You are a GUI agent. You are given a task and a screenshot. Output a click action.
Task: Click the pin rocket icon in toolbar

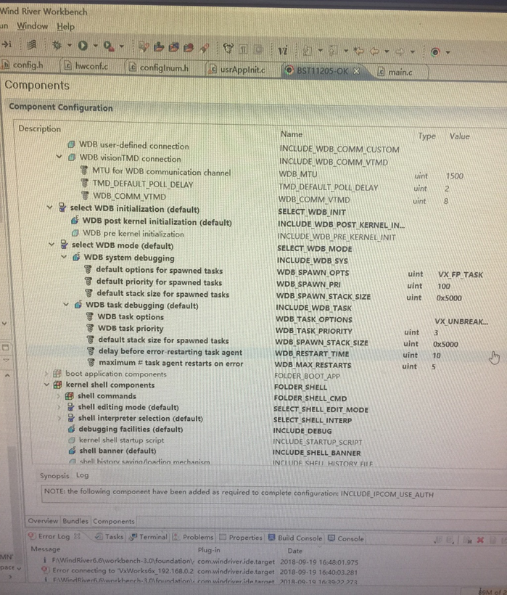coord(205,48)
